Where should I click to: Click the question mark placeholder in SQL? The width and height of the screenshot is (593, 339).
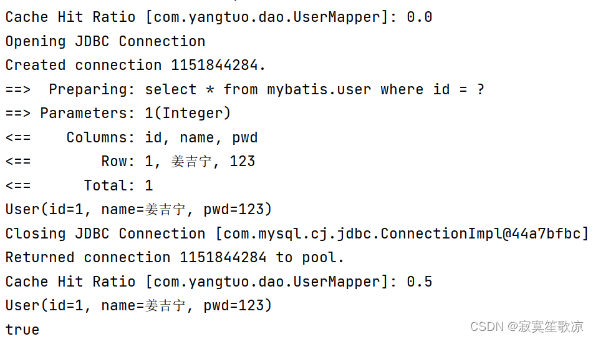coord(480,89)
